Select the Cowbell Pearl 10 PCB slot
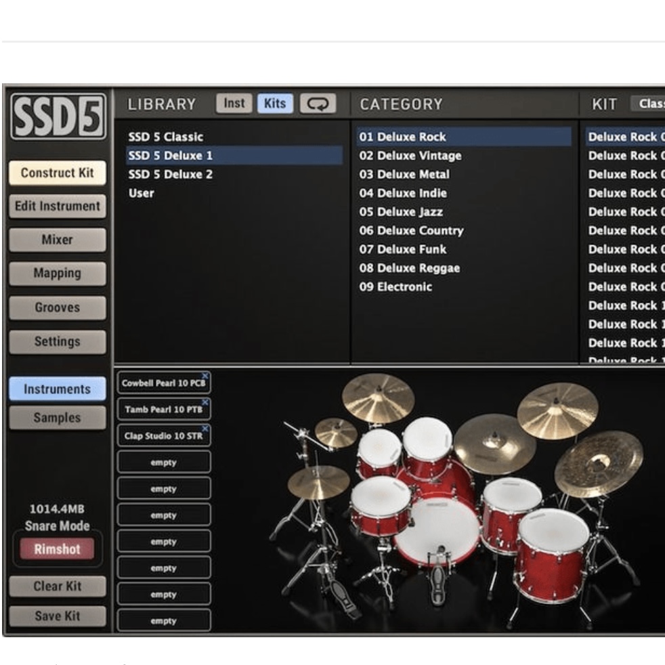 [164, 383]
